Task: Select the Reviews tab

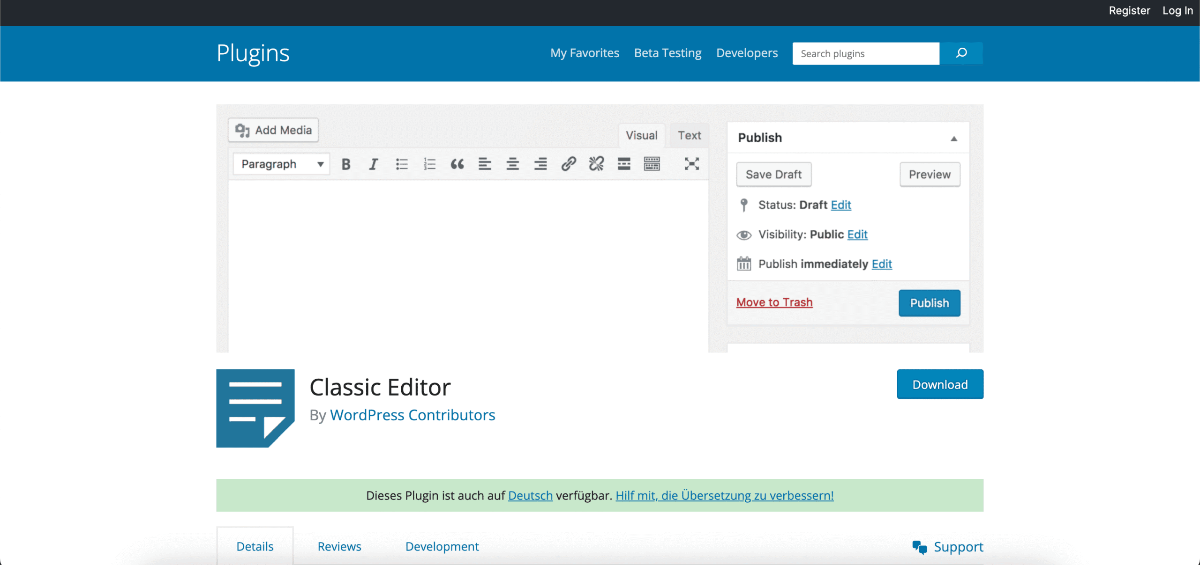Action: point(339,546)
